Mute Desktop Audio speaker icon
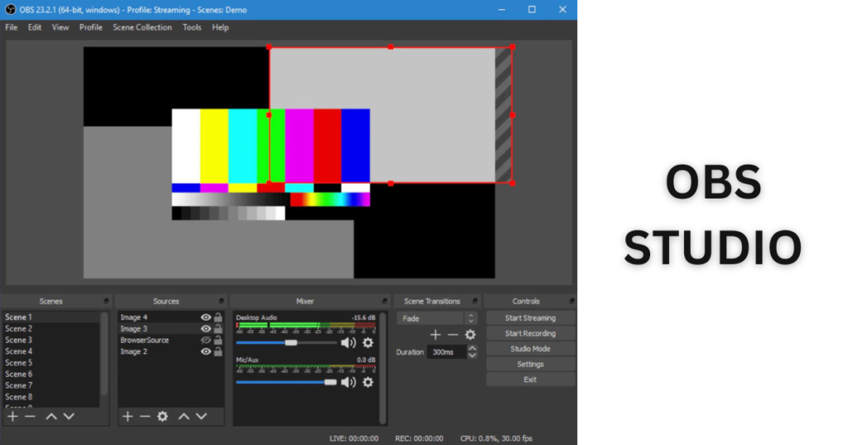Image resolution: width=848 pixels, height=445 pixels. [x=349, y=343]
